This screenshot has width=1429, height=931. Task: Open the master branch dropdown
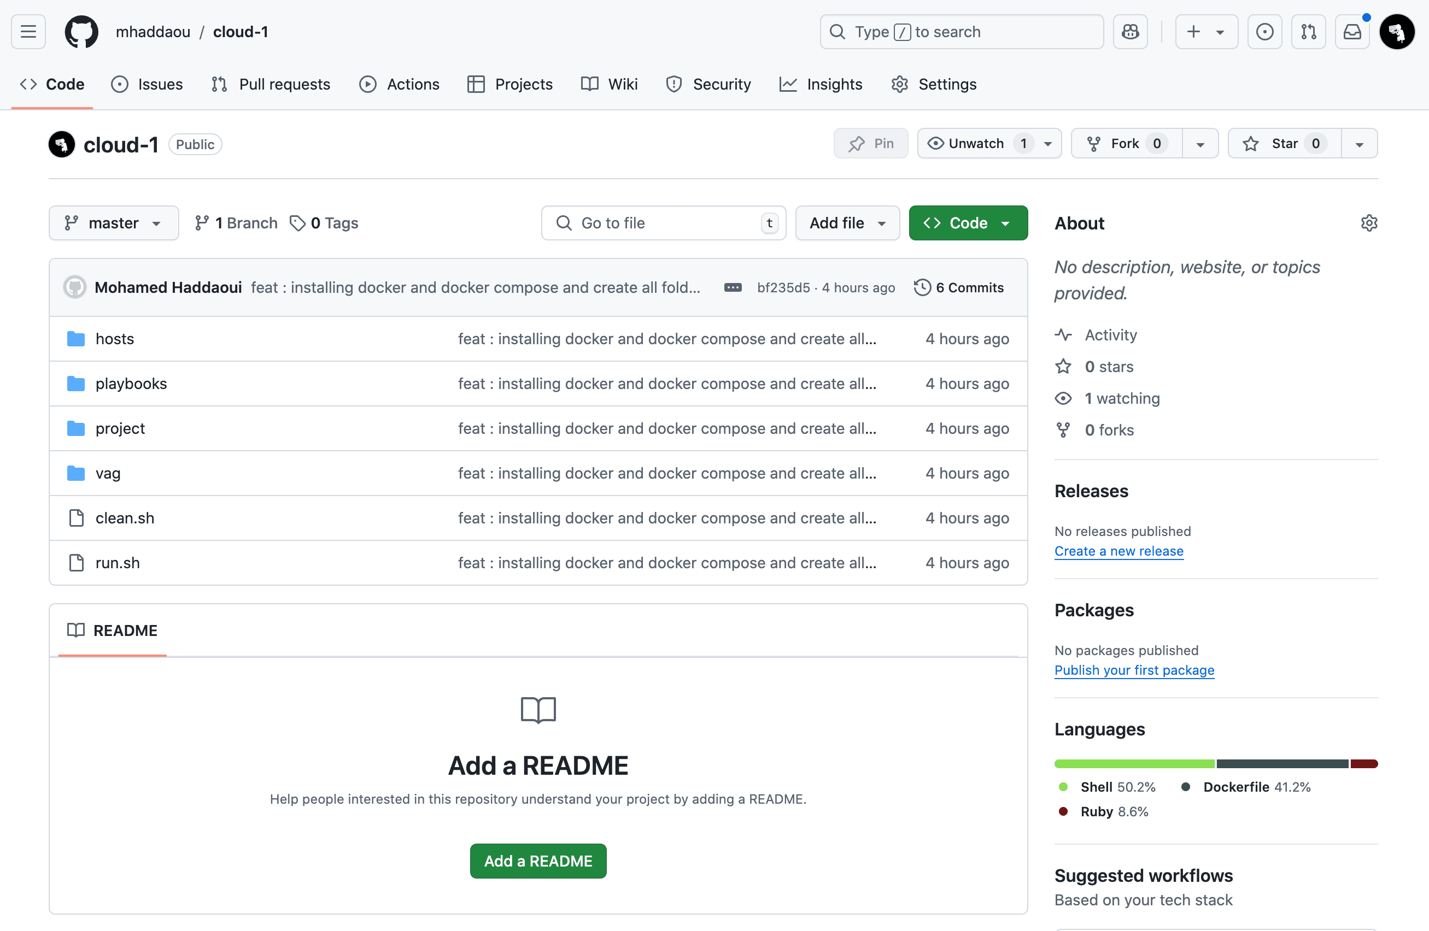114,223
